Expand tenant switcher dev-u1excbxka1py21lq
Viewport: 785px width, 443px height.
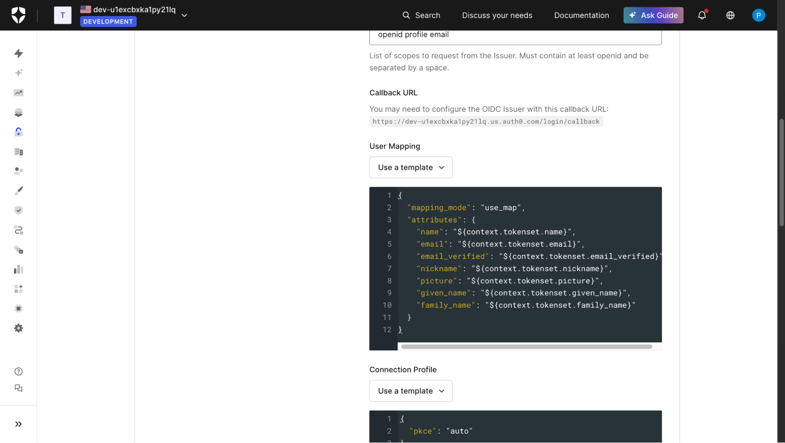[184, 15]
